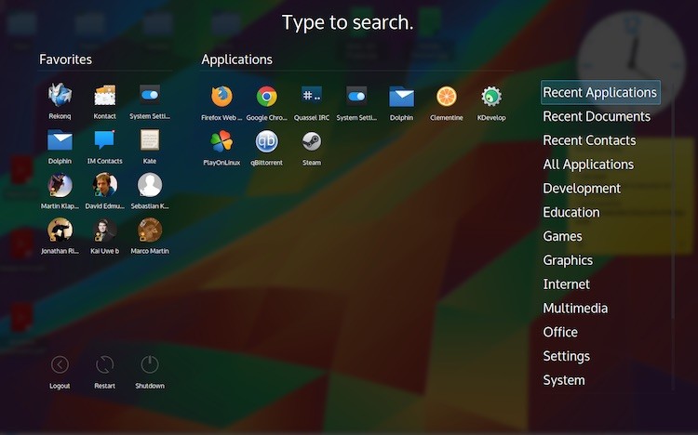Open Dolphin in the Applications section
The image size is (698, 435).
[x=401, y=103]
